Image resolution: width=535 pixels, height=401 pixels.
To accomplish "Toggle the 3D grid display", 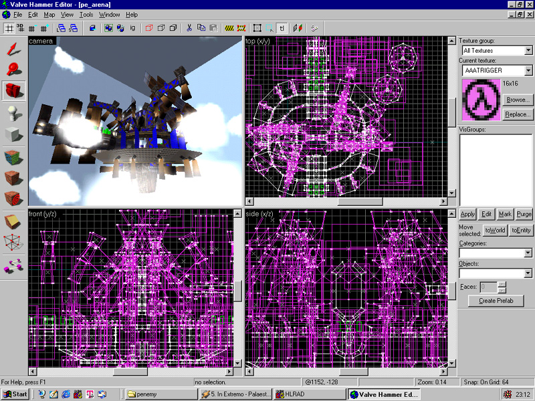I will pos(21,28).
